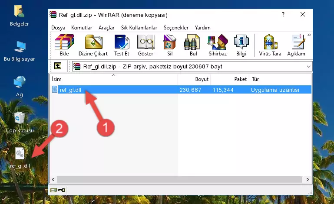
Task: Click the archive address field
Action: point(192,67)
